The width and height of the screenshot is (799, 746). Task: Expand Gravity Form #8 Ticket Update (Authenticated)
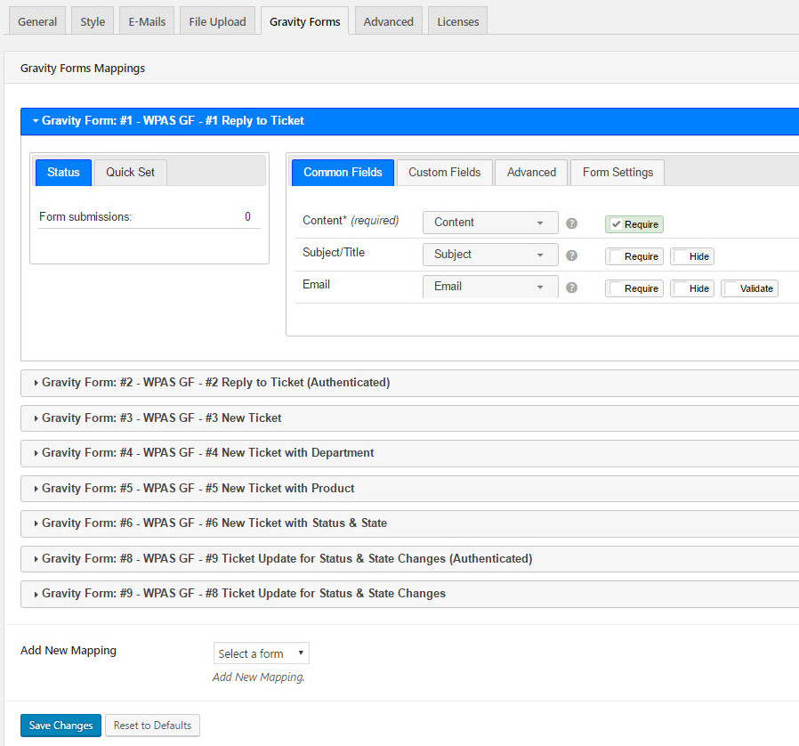pos(409,559)
